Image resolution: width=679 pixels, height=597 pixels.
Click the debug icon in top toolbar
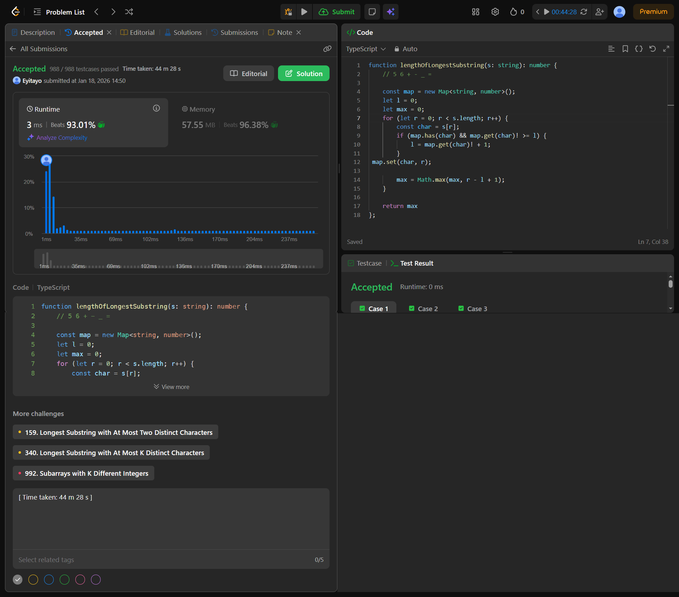(288, 12)
